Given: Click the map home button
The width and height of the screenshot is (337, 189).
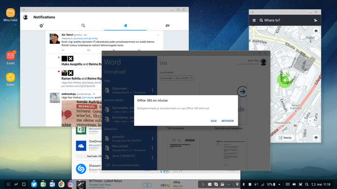Looking at the screenshot, I should [316, 31].
